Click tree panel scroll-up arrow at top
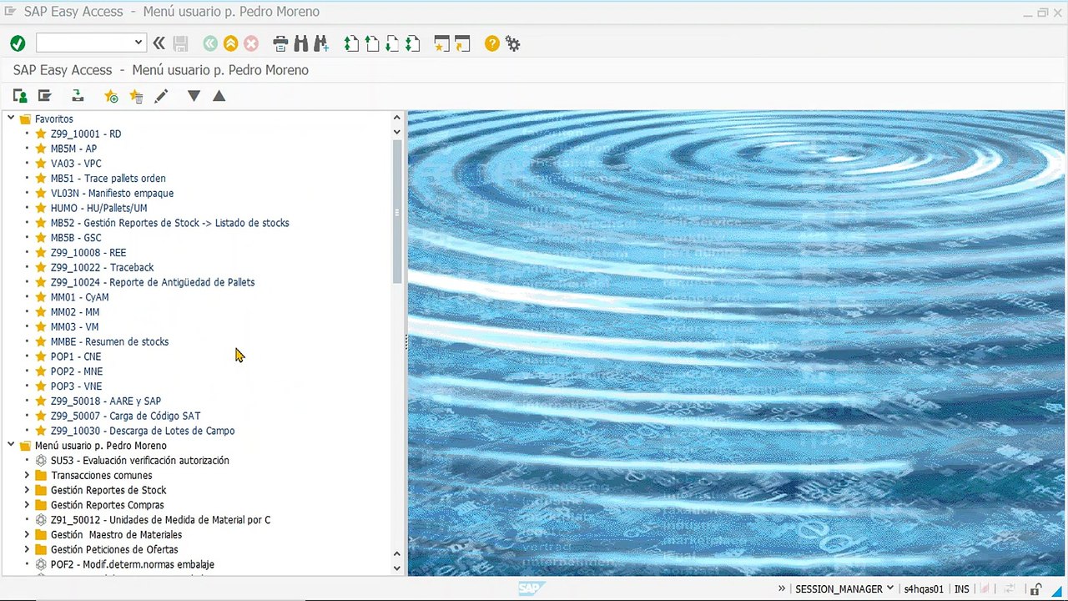This screenshot has width=1068, height=601. [x=396, y=118]
